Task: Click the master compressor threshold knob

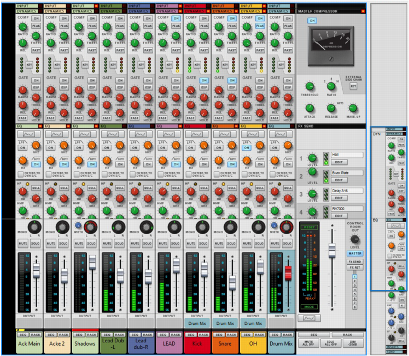Action: tap(309, 86)
